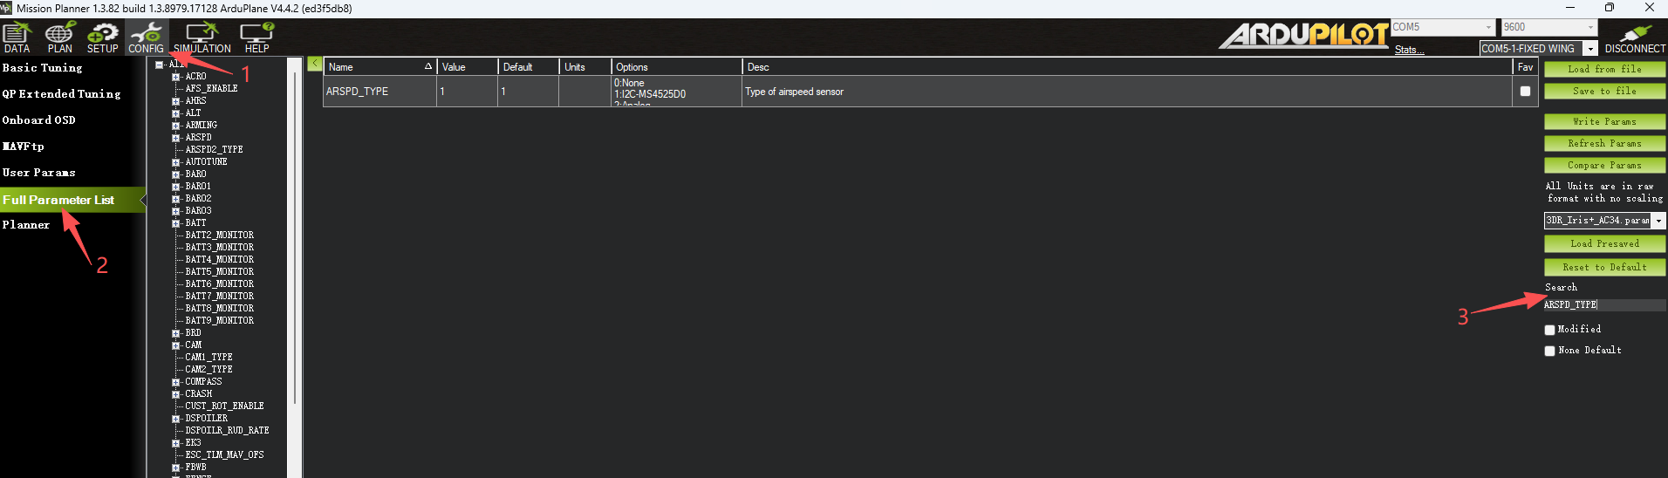The image size is (1668, 478).
Task: Click Write Params button
Action: (x=1604, y=121)
